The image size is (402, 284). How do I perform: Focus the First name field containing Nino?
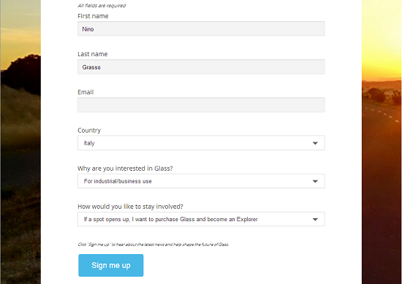coord(201,28)
